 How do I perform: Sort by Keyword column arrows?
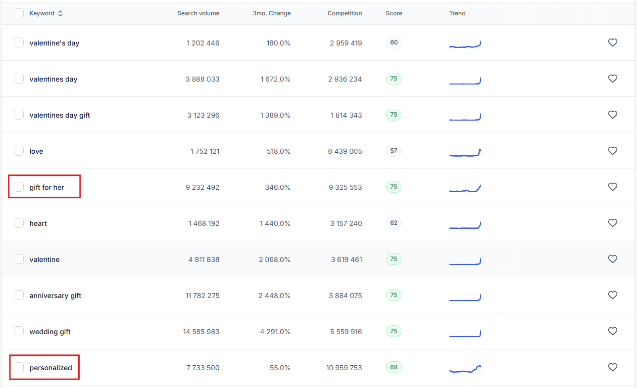[60, 13]
